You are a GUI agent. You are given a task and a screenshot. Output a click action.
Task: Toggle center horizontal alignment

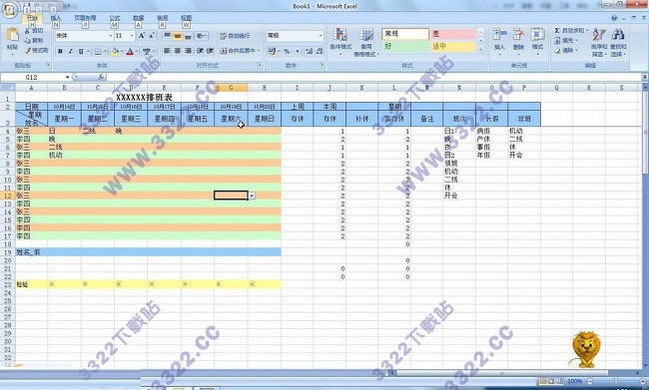coord(177,51)
